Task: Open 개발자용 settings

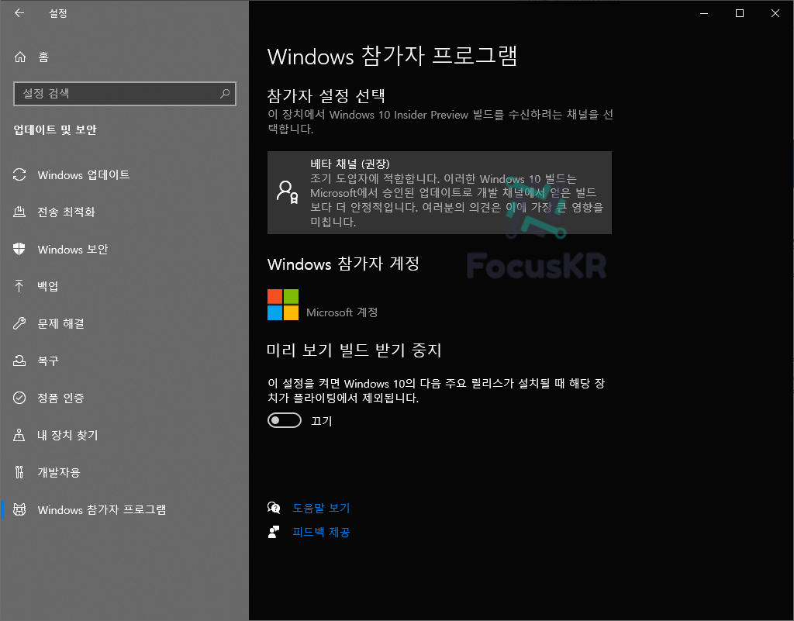Action: pos(124,472)
